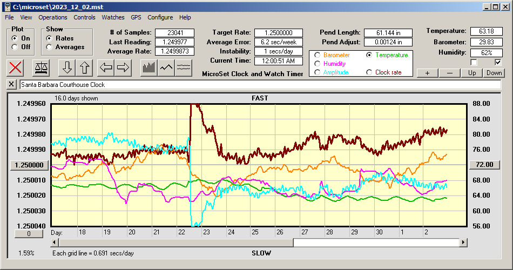The width and height of the screenshot is (513, 270).
Task: Uncheck the checked box under Humidity
Action: pos(498,63)
